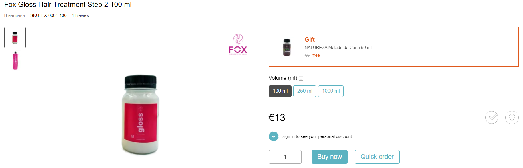Click the Quick order button
Image resolution: width=523 pixels, height=168 pixels.
[377, 157]
